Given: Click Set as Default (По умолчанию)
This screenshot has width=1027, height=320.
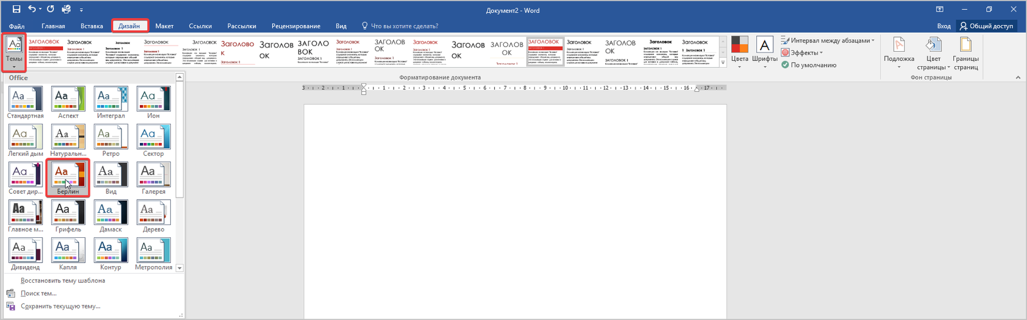Looking at the screenshot, I should [x=809, y=65].
